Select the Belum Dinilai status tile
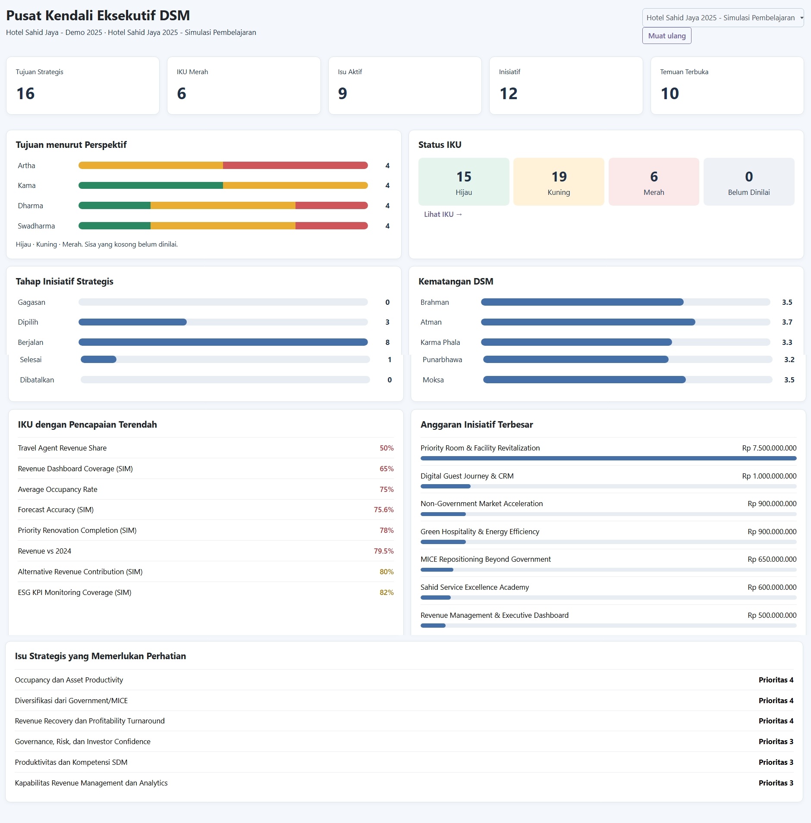The height and width of the screenshot is (823, 811). click(x=749, y=181)
